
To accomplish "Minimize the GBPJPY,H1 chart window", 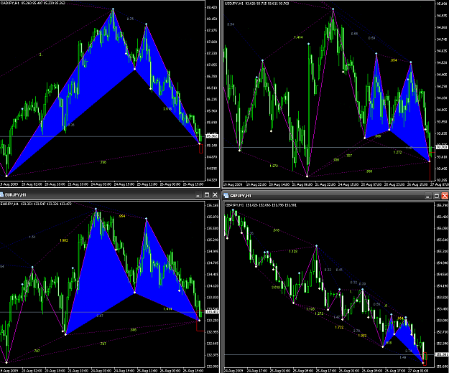I will pyautogui.click(x=428, y=196).
